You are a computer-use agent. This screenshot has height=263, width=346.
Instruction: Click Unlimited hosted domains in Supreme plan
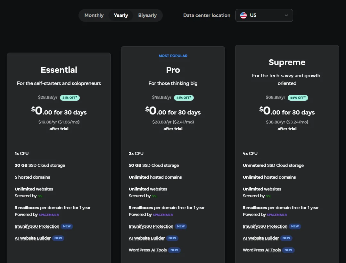pyautogui.click(x=269, y=177)
